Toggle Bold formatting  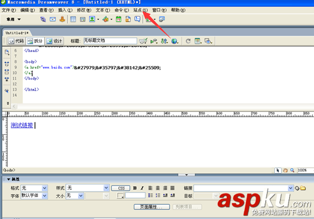pos(135,188)
